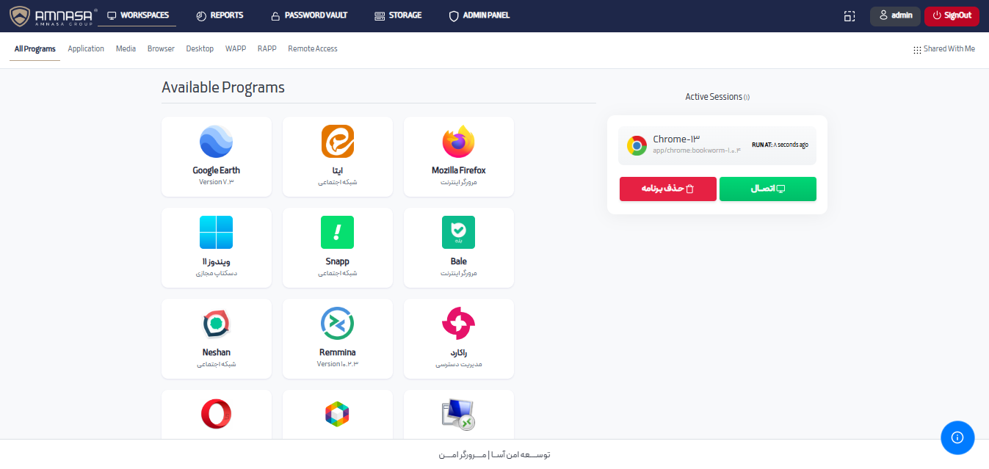Launch the Rakart pink icon
The height and width of the screenshot is (469, 989).
[459, 324]
